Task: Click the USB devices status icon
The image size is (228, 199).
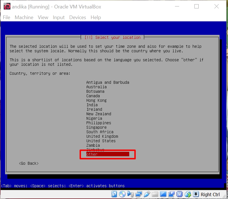Action: [x=147, y=194]
